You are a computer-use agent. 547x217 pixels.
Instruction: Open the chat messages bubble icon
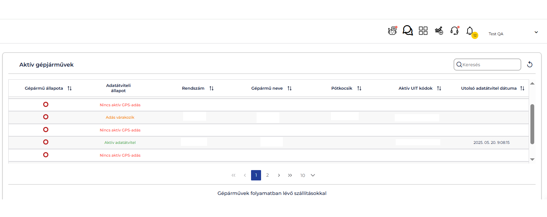tap(407, 30)
